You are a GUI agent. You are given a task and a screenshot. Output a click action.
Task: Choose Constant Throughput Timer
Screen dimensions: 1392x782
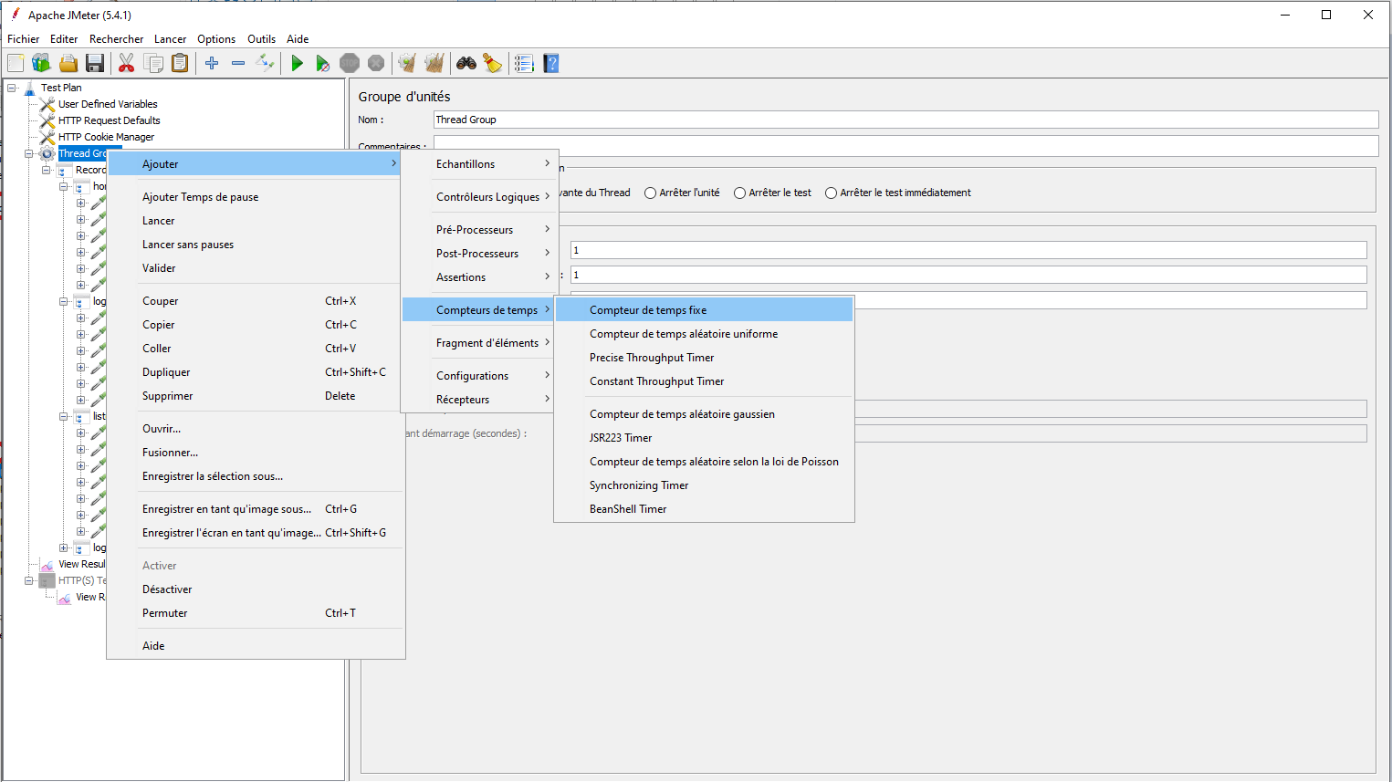pyautogui.click(x=704, y=381)
